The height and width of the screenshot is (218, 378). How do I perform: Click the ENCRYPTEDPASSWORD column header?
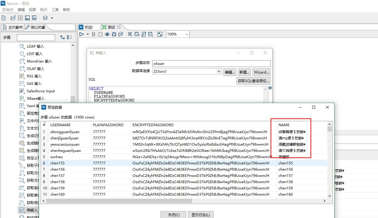pyautogui.click(x=204, y=125)
